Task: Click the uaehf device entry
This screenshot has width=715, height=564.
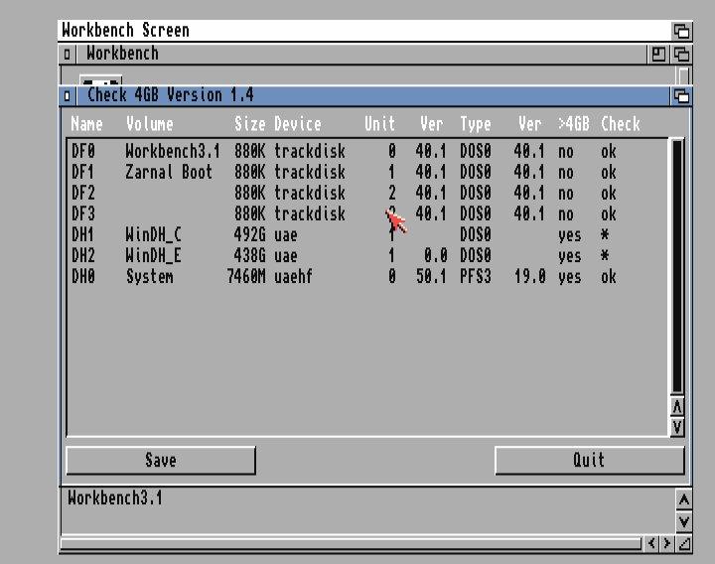Action: pos(294,277)
